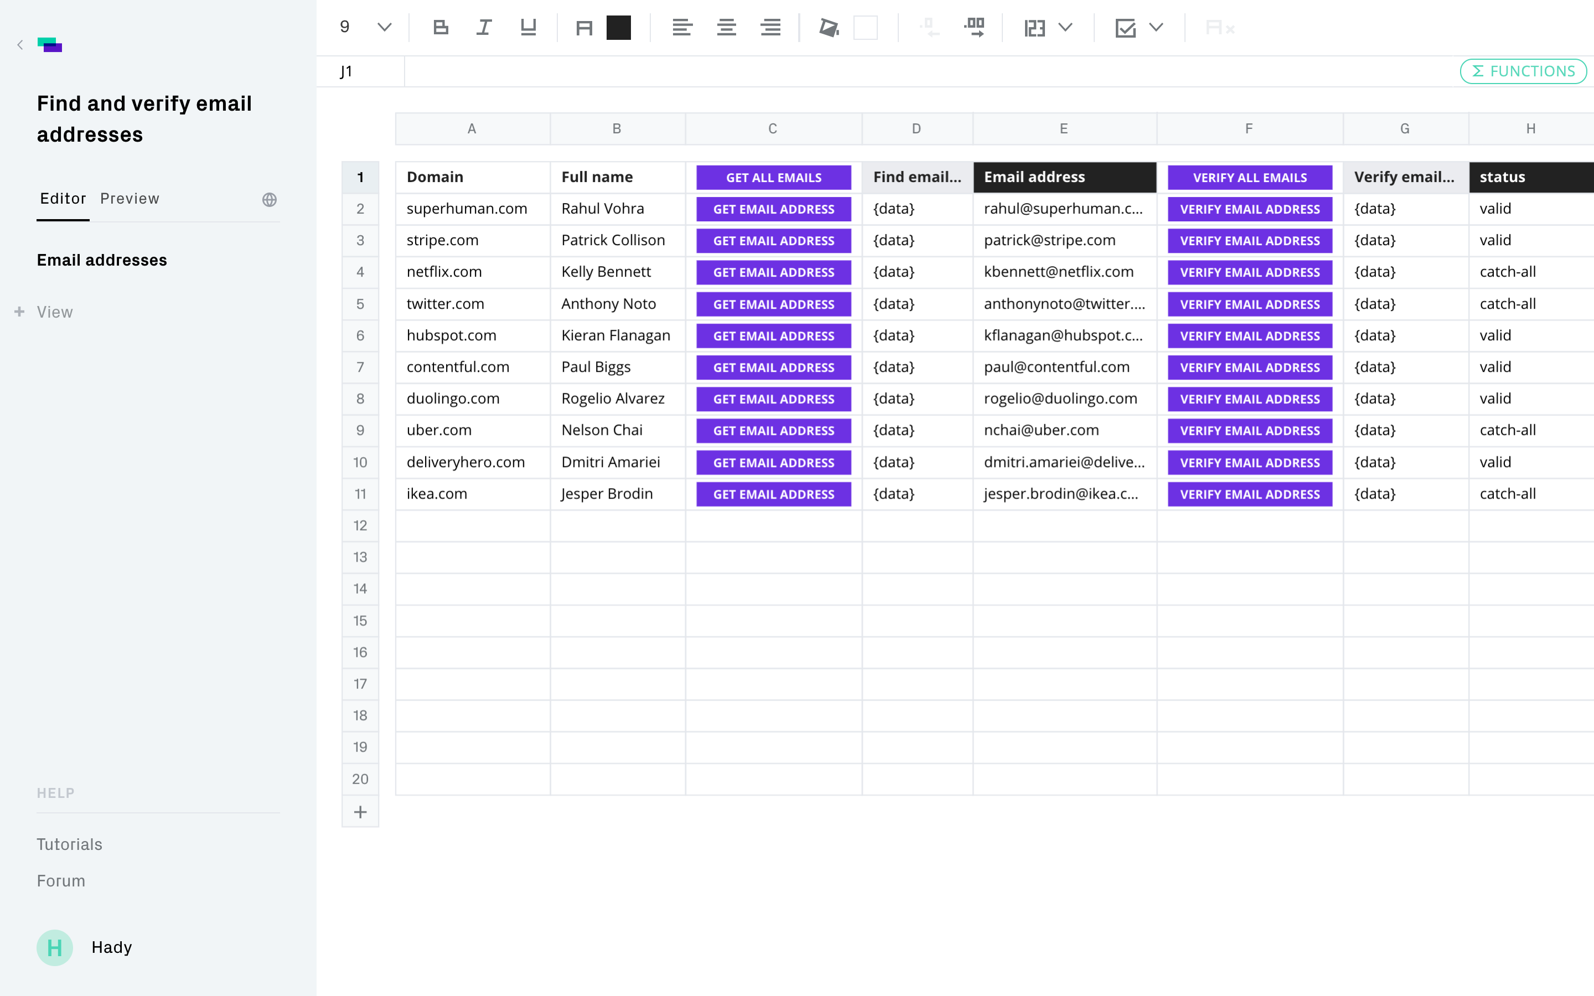The image size is (1594, 996).
Task: Open the font size dropdown
Action: click(385, 28)
